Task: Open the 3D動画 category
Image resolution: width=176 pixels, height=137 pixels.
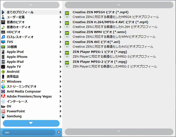Action: [31, 47]
